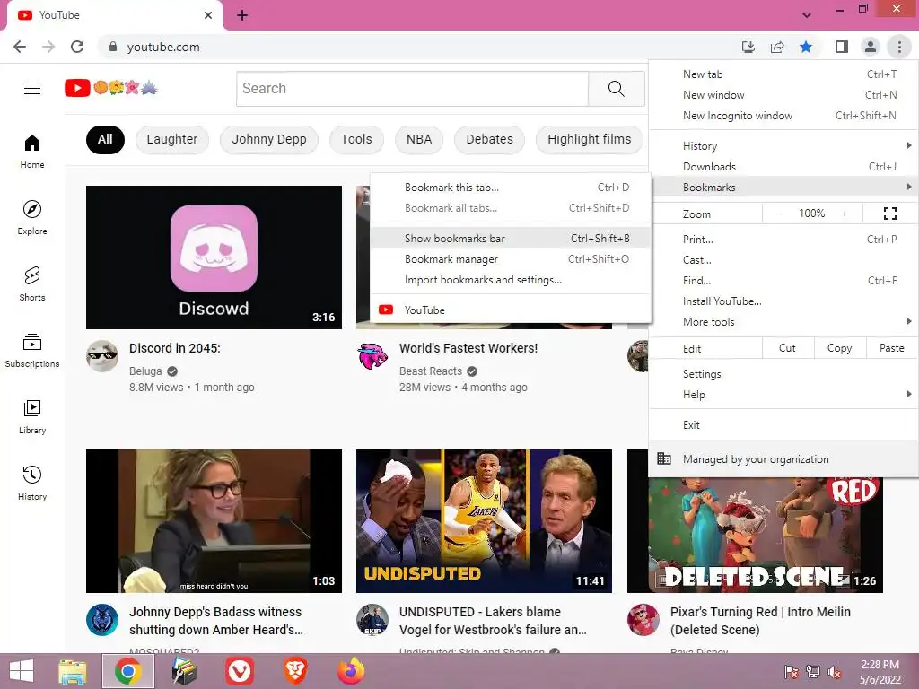Screen dimensions: 919x689
Task: Open Windows Start button
Action: [x=22, y=671]
